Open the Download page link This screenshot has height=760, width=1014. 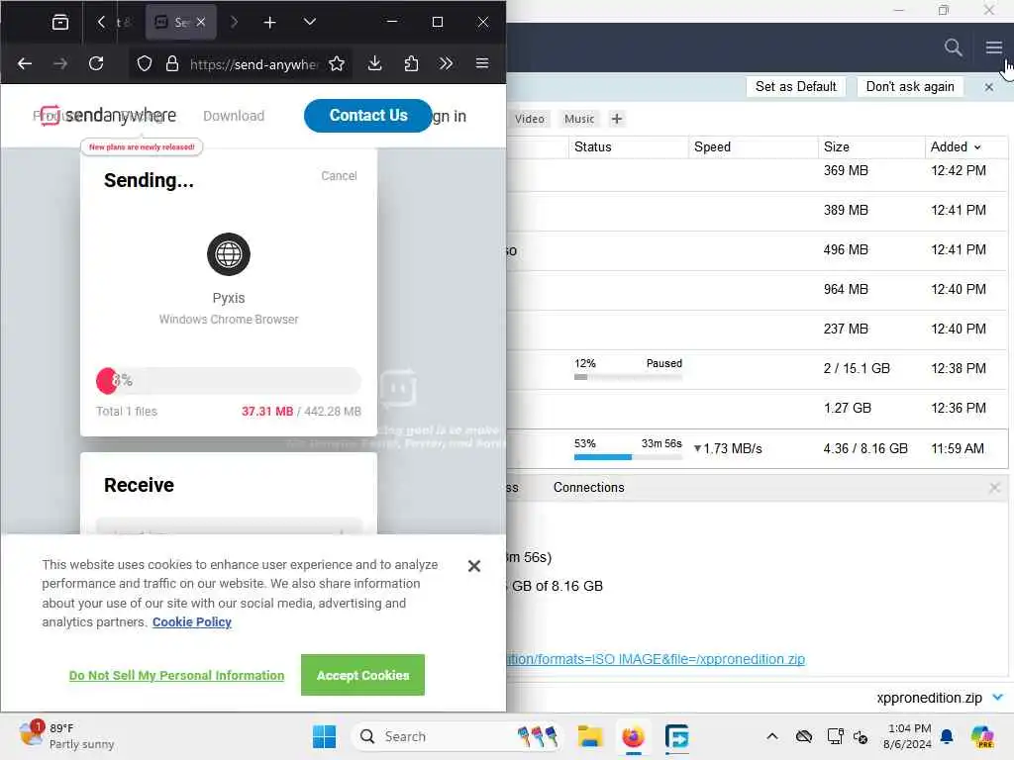pyautogui.click(x=234, y=116)
